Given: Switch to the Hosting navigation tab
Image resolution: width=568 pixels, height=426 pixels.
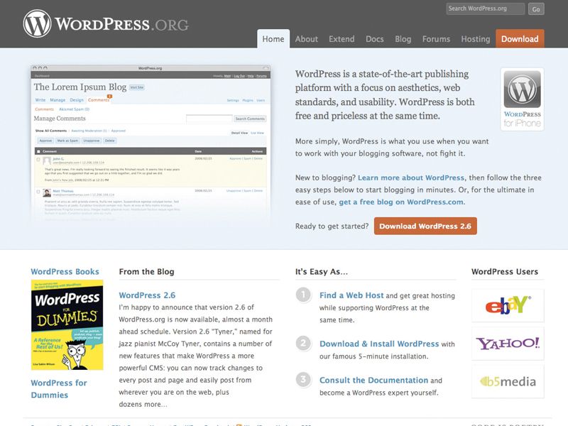Looking at the screenshot, I should [x=476, y=39].
